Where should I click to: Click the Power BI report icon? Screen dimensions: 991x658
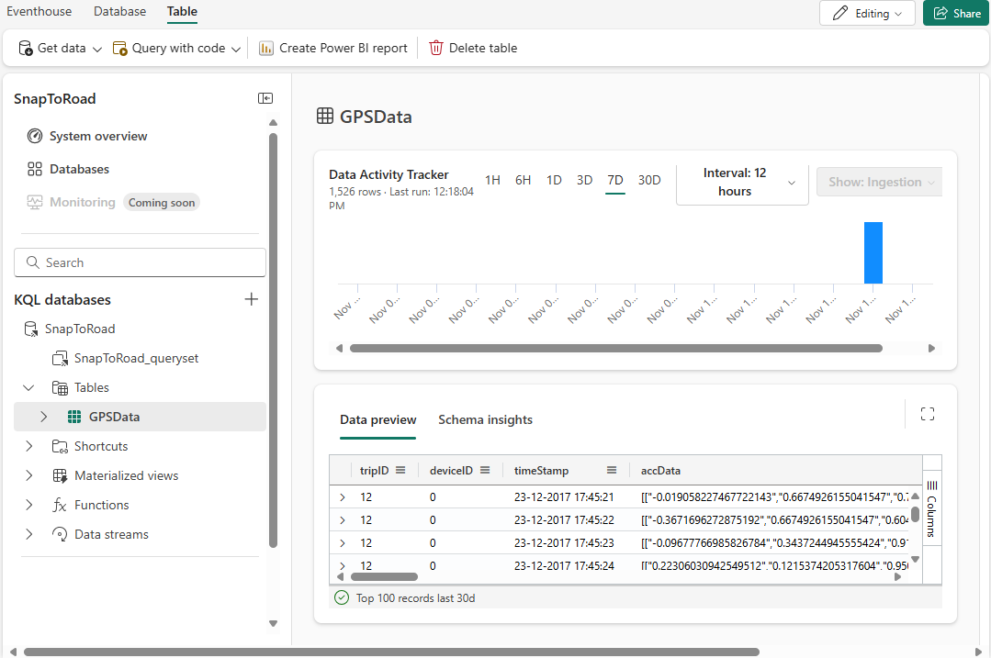tap(266, 48)
